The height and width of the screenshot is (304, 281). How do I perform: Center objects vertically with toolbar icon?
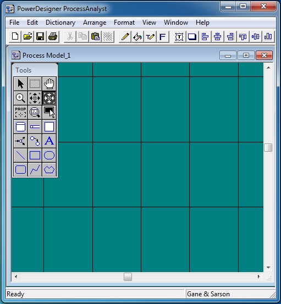coord(255,36)
